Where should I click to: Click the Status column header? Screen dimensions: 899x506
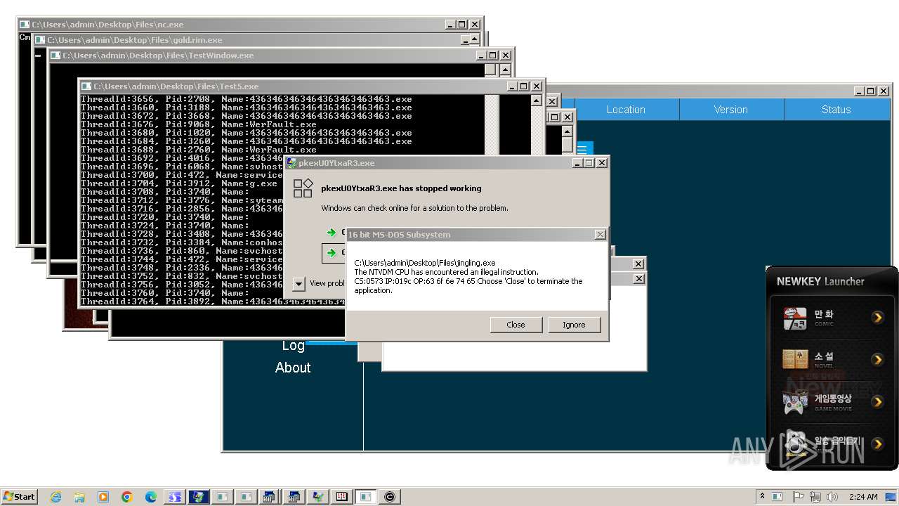point(836,110)
